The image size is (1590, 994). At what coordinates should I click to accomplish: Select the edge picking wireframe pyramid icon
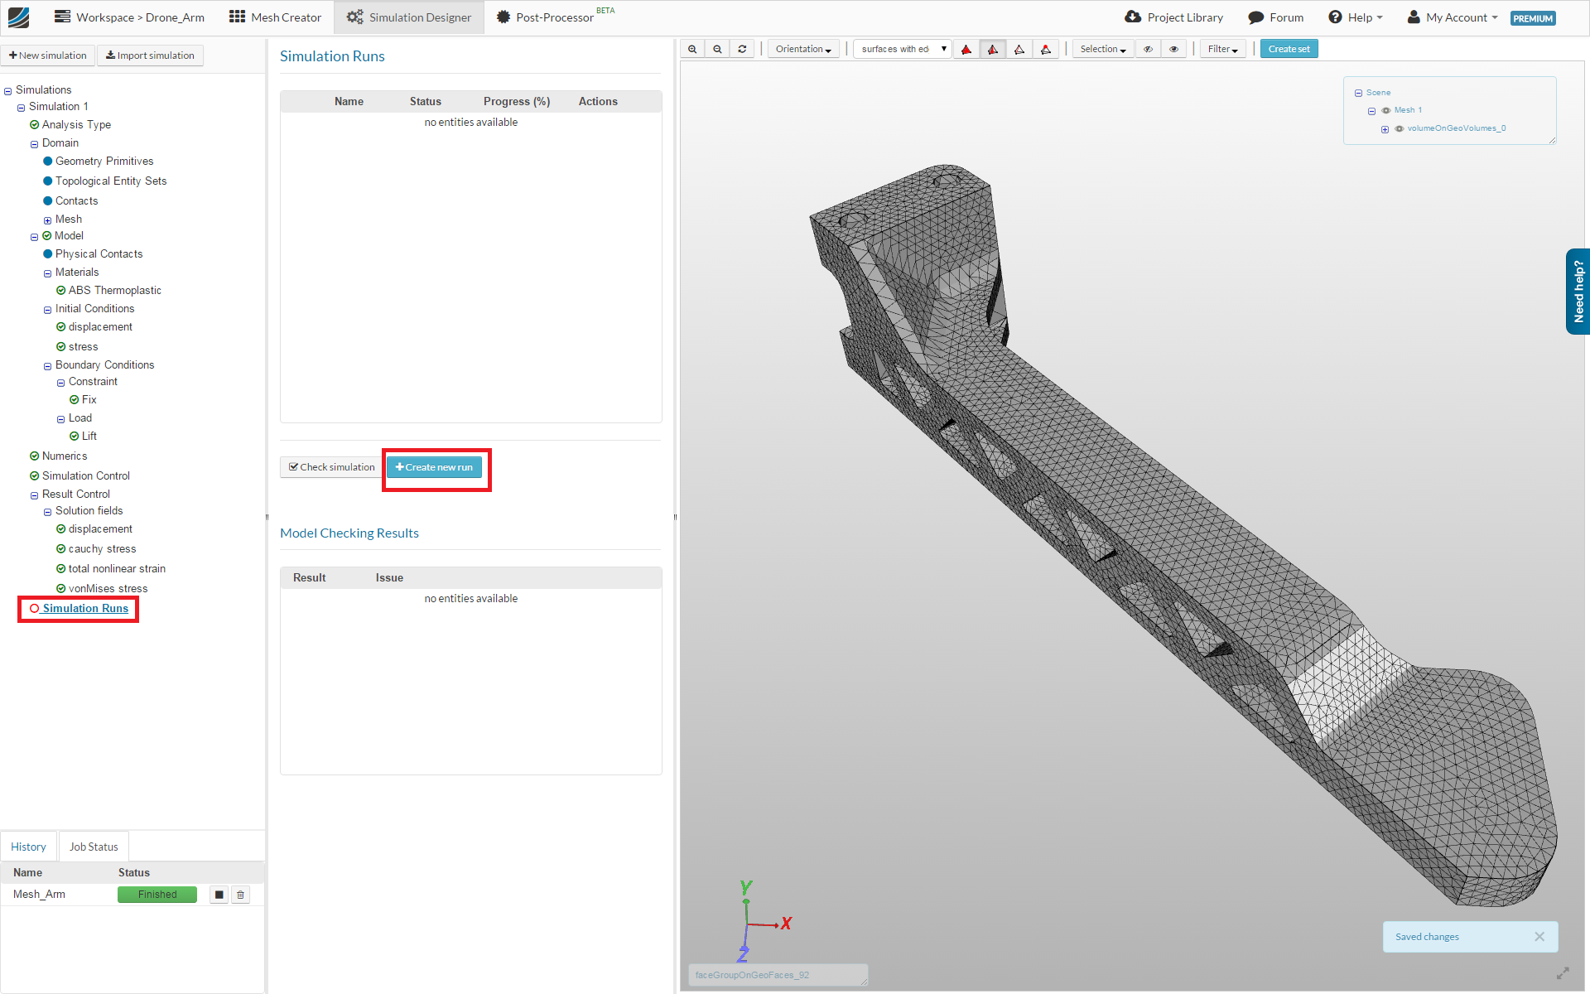point(1019,49)
